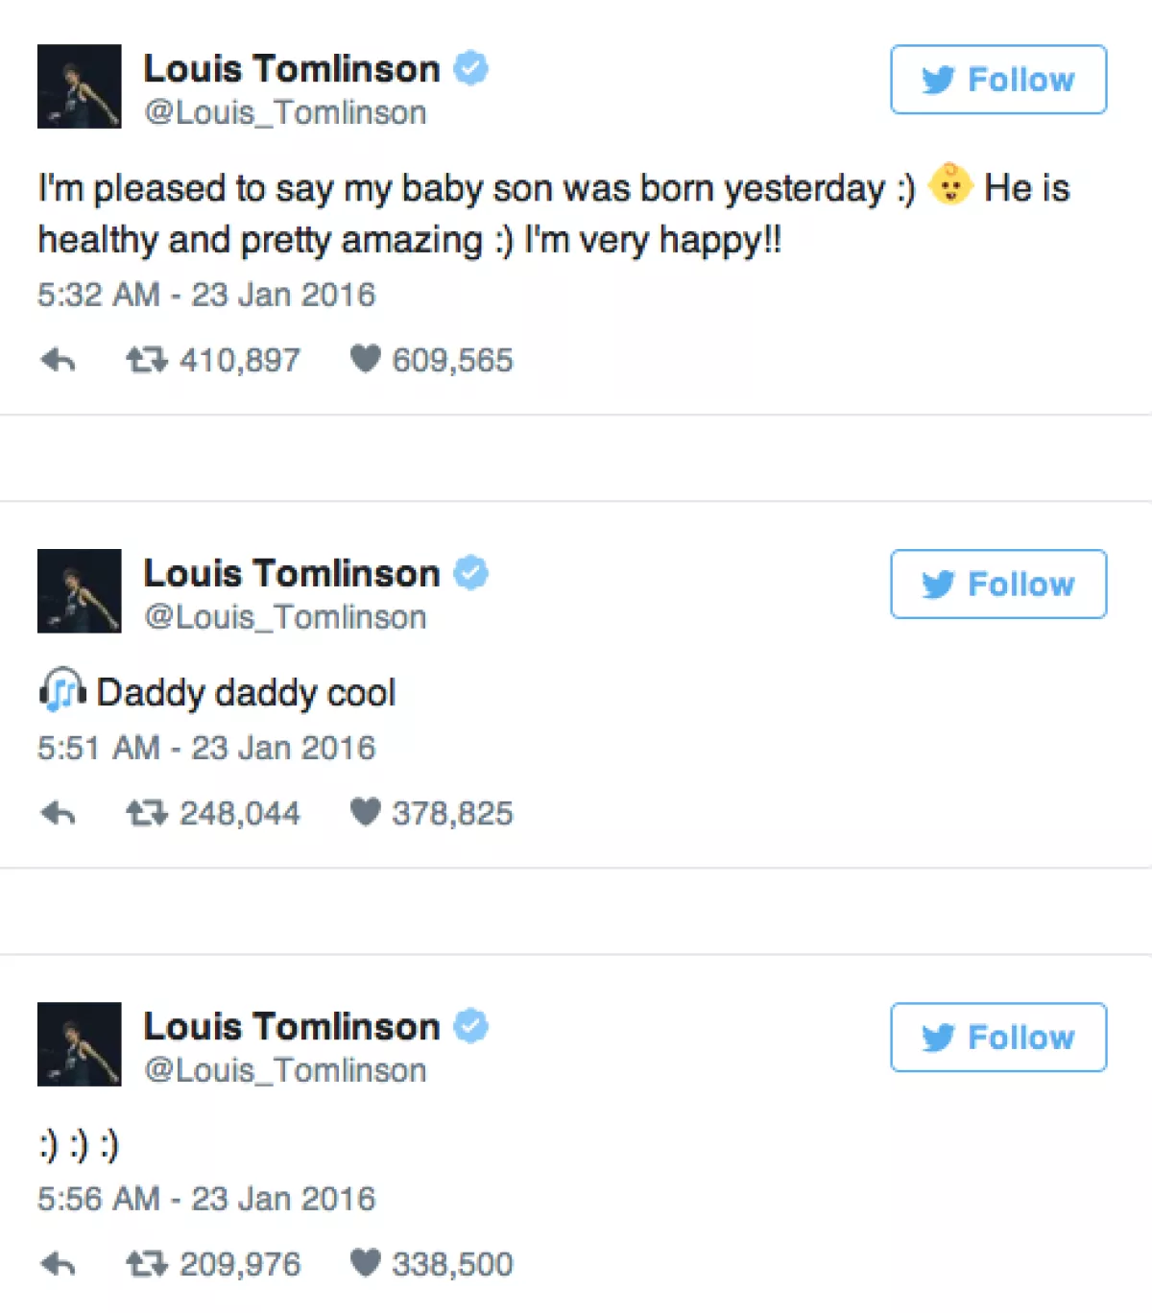Viewport: 1152px width, 1313px height.
Task: Click Follow button on the last tweet
Action: (998, 1038)
